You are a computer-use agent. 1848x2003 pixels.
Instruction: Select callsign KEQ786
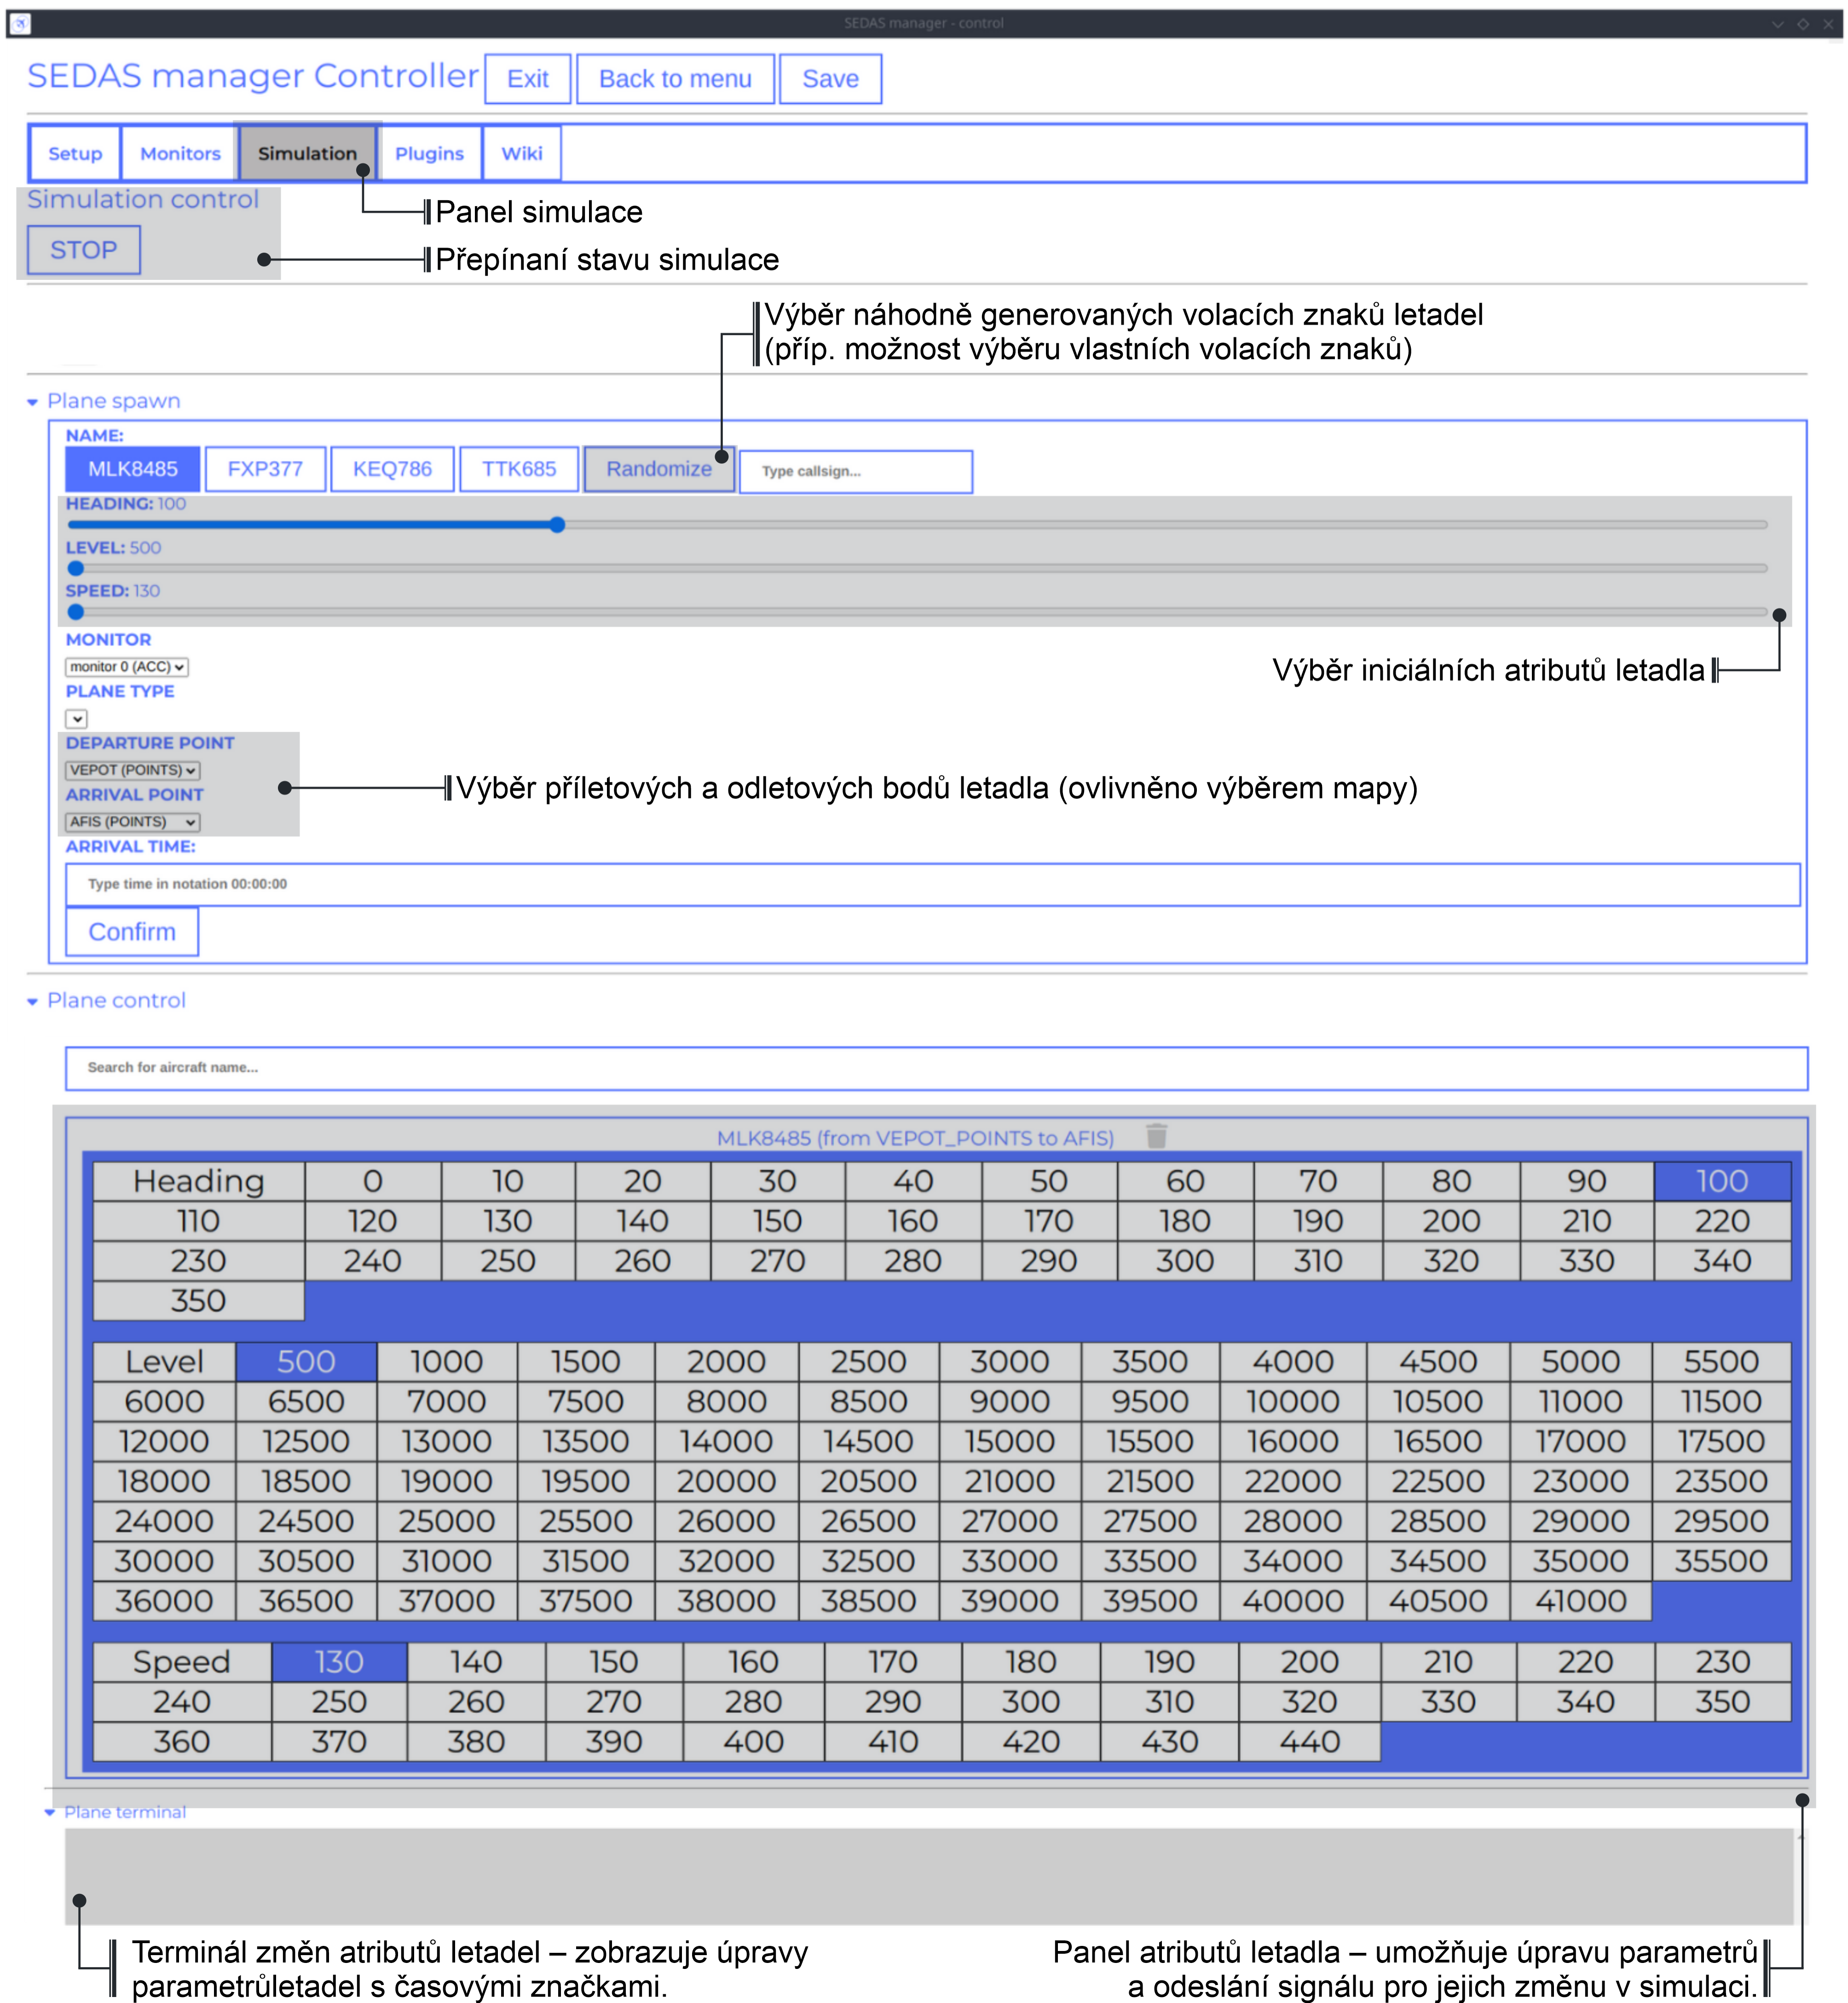(392, 469)
